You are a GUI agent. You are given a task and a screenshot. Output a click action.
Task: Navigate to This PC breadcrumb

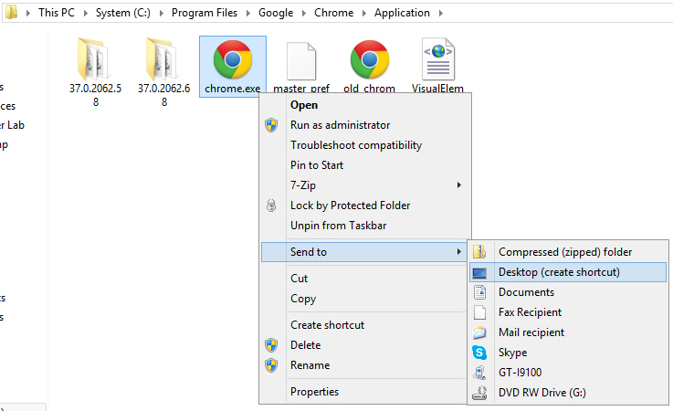[x=57, y=13]
